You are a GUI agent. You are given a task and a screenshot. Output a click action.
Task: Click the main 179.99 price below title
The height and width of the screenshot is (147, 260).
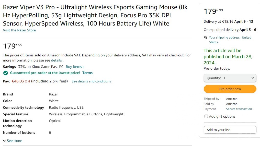13,46
